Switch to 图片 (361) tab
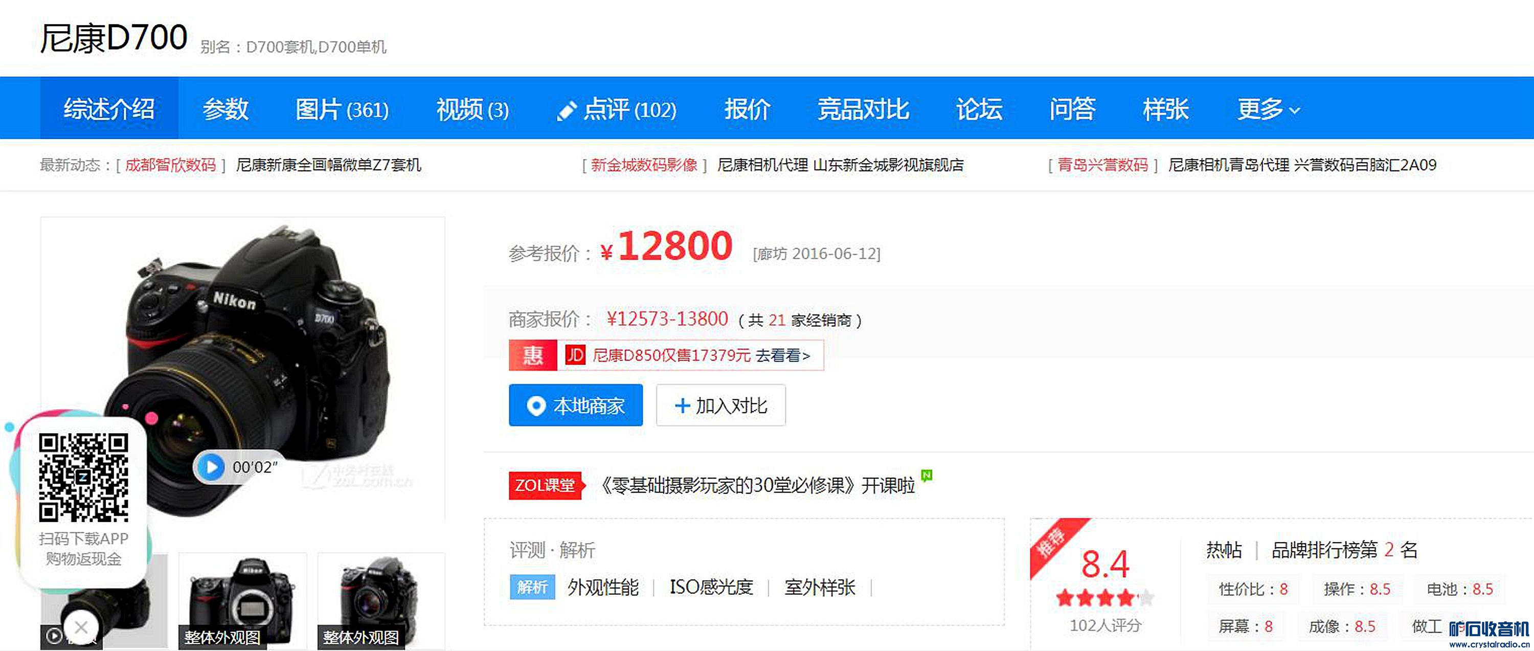Image resolution: width=1534 pixels, height=651 pixels. coord(342,109)
